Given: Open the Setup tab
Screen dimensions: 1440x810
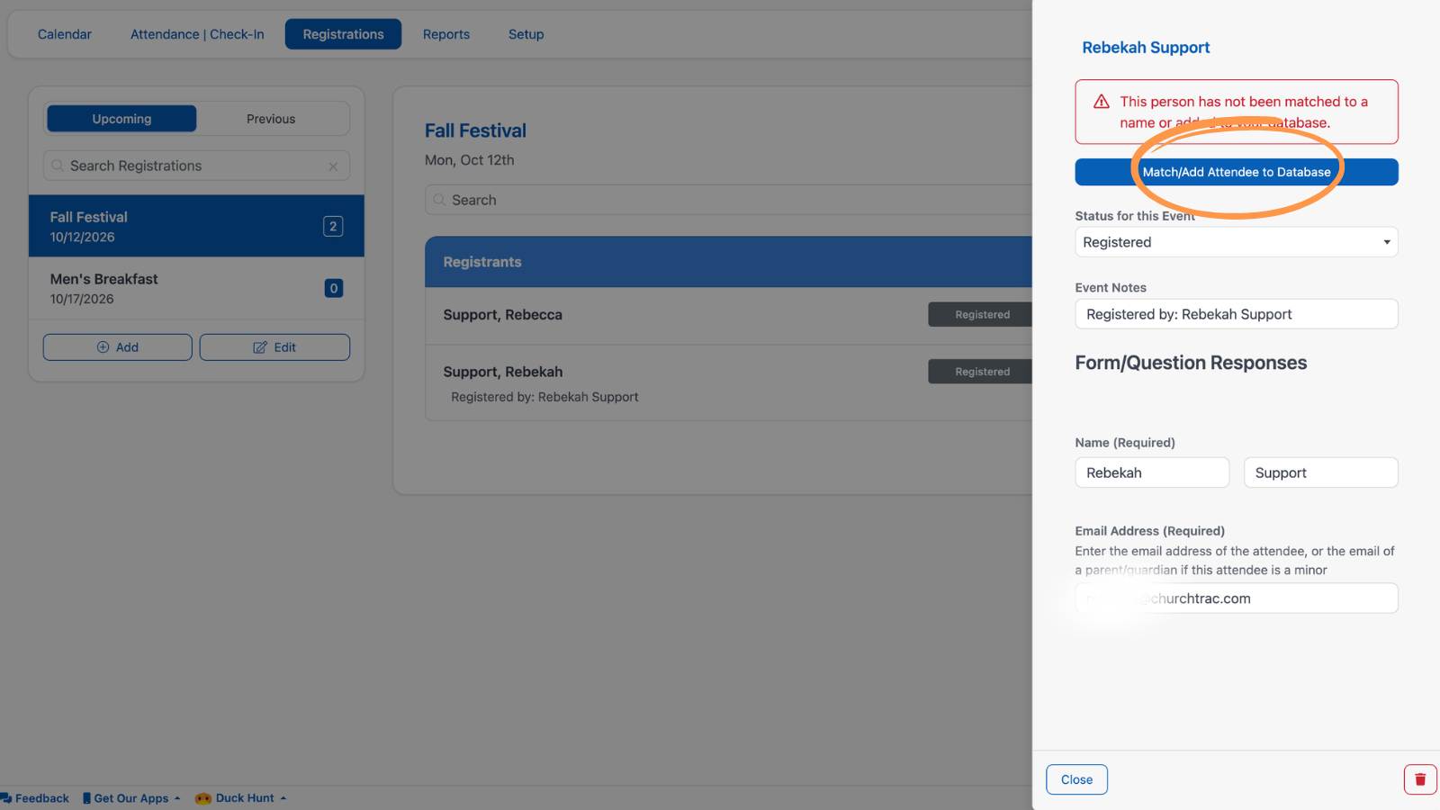Looking at the screenshot, I should [x=526, y=34].
